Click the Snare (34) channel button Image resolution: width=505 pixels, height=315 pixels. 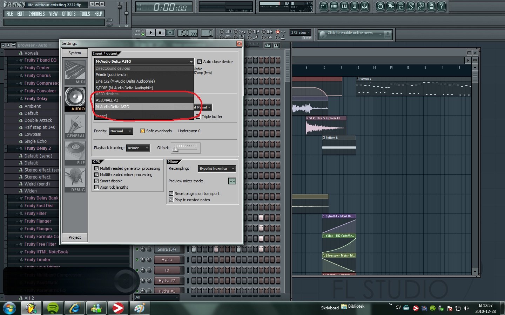pos(167,250)
